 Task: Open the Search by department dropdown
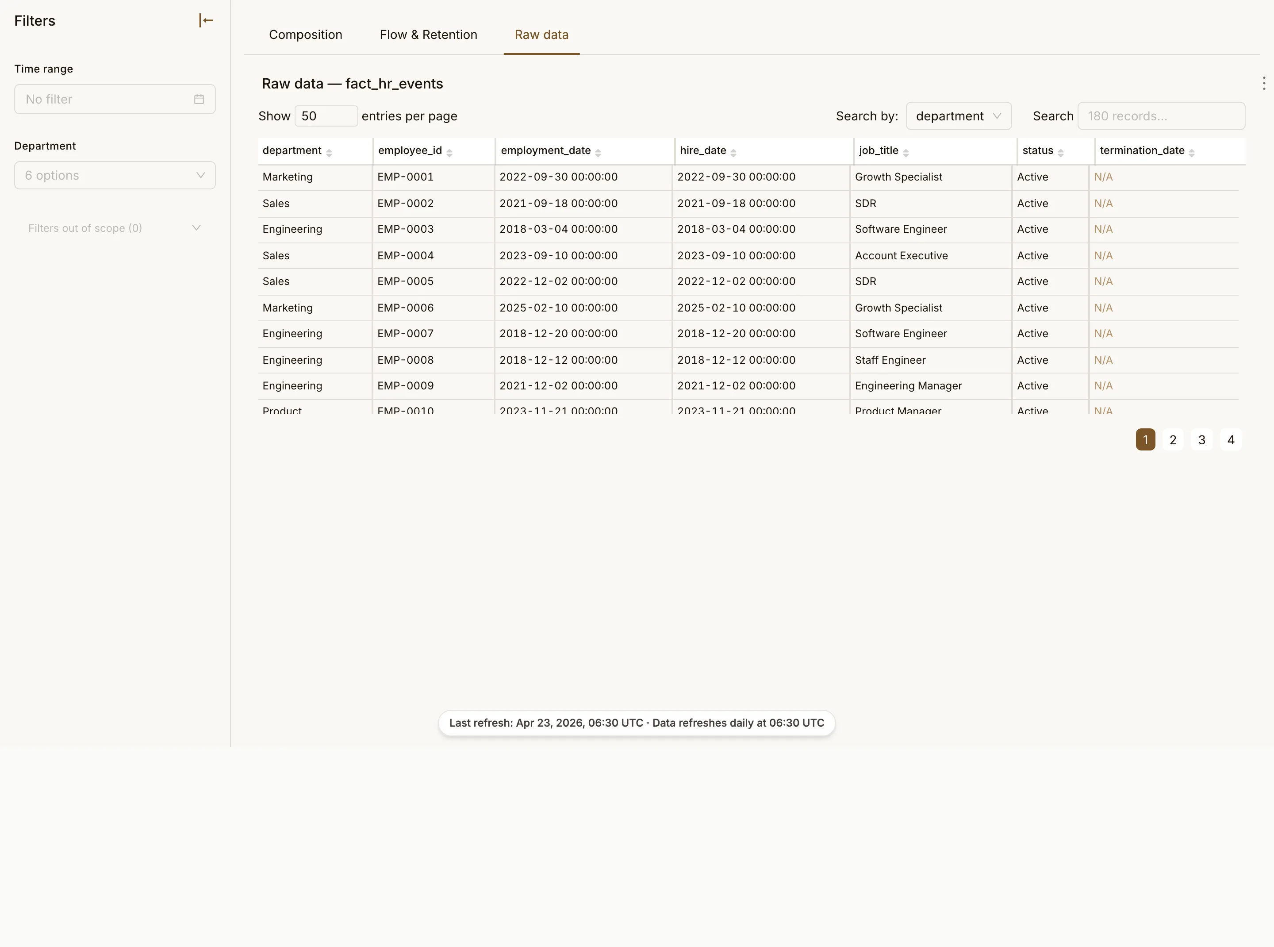tap(958, 116)
